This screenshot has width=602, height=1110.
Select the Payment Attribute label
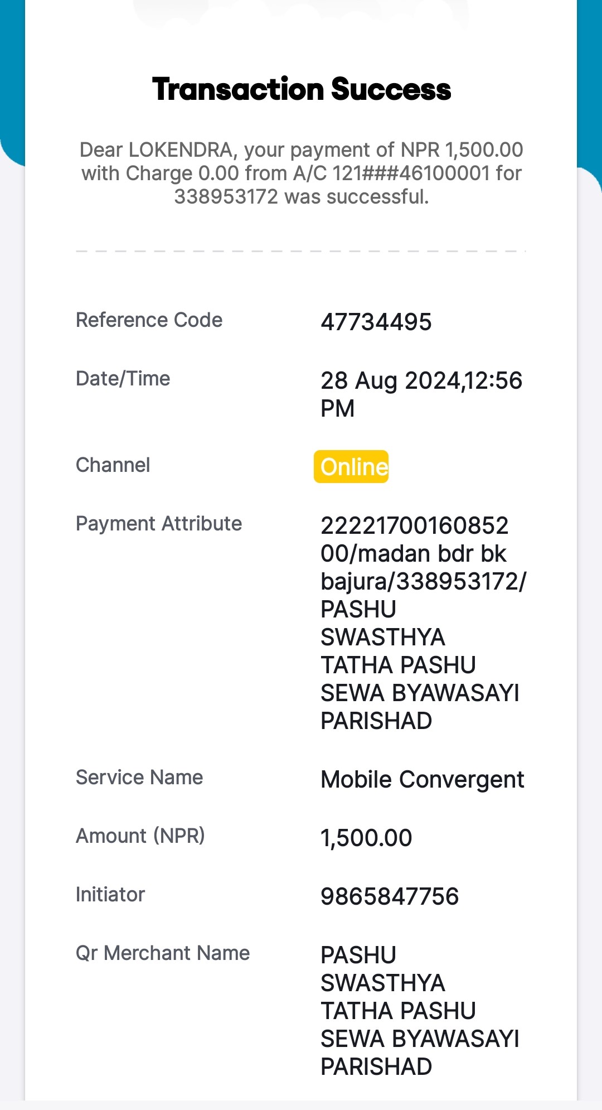159,524
